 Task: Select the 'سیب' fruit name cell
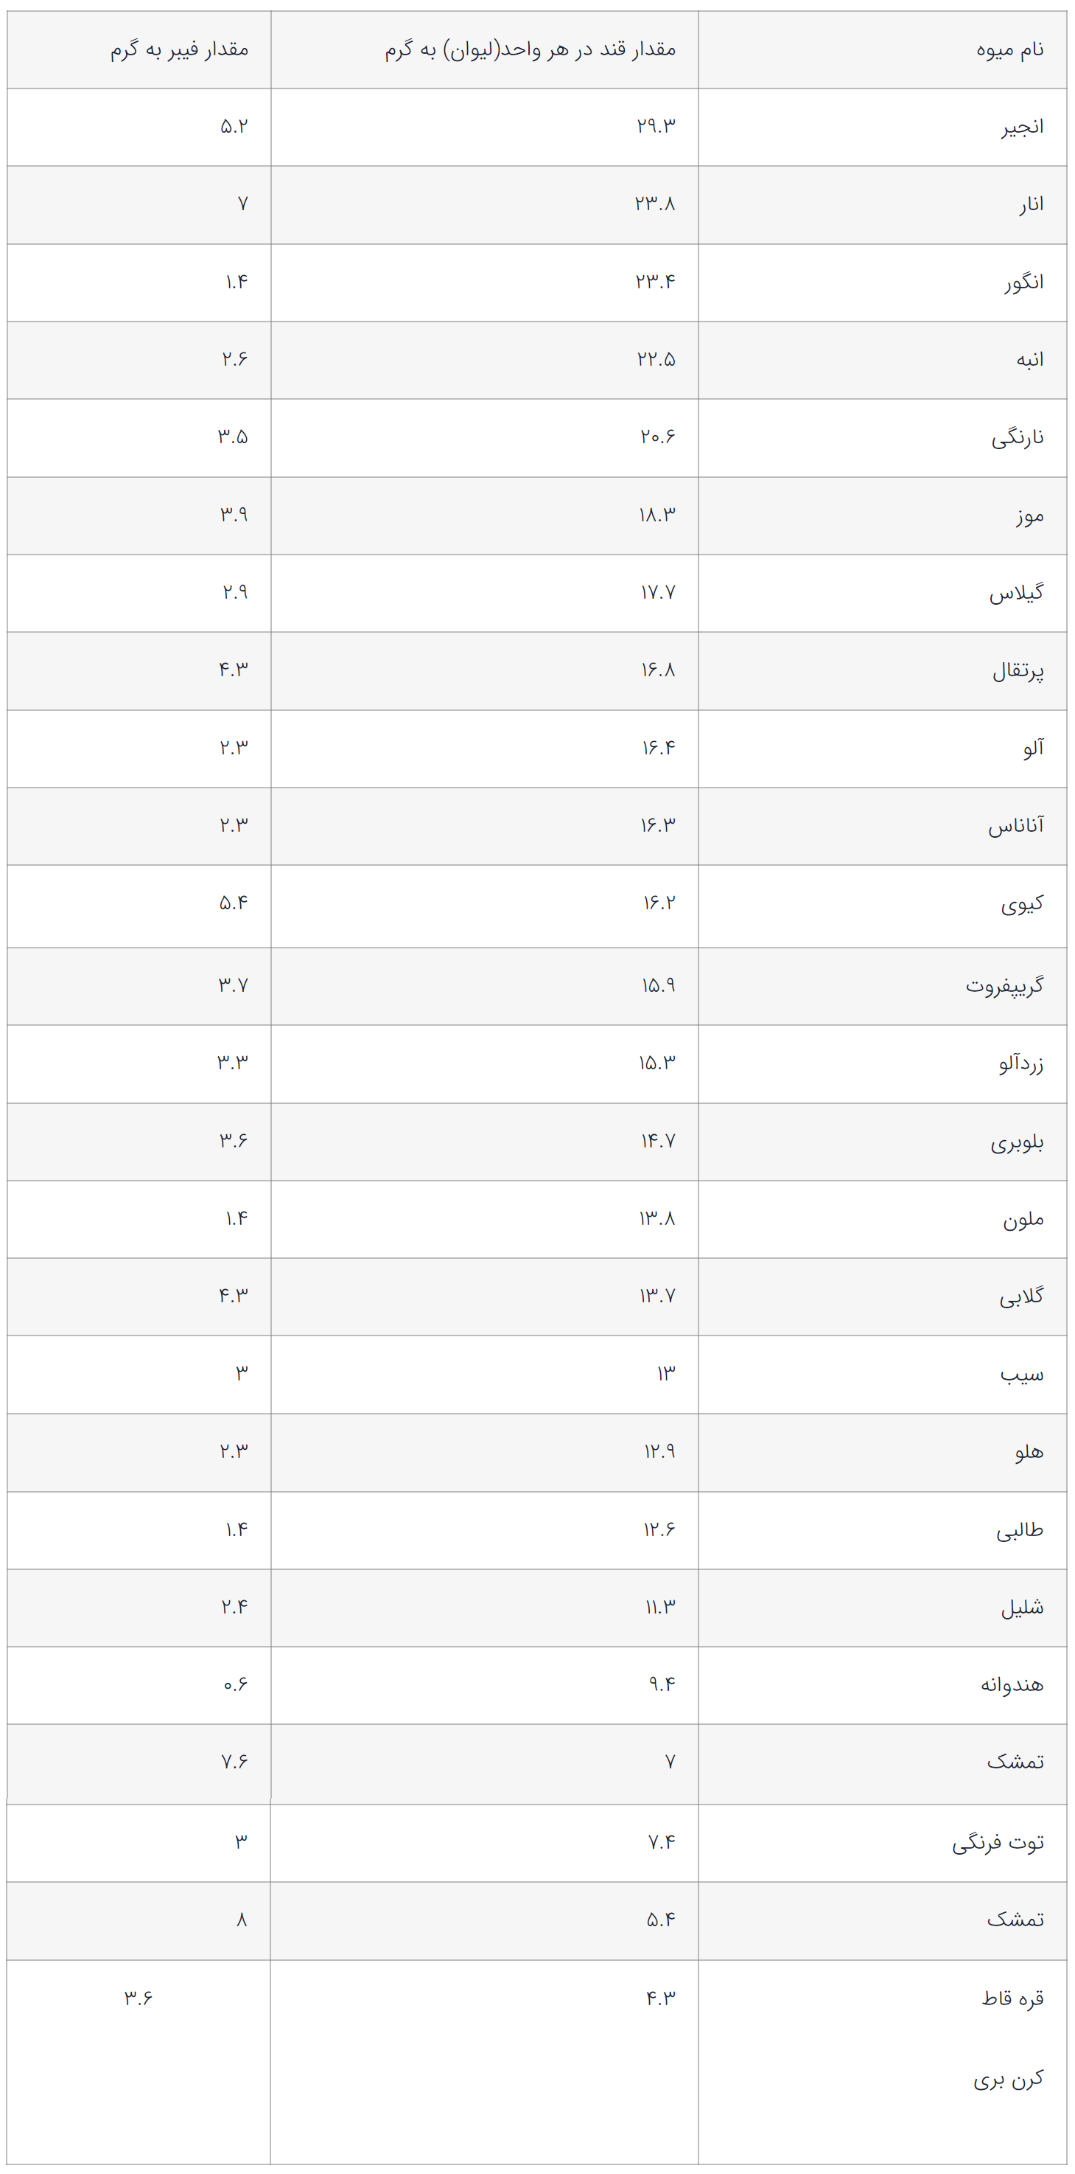1021,1375
